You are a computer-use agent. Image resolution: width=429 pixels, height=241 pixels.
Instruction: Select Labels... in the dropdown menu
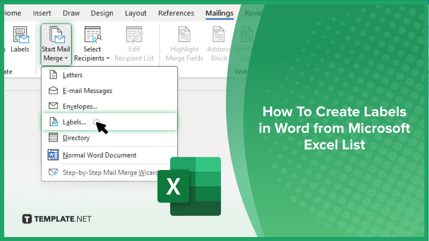pyautogui.click(x=109, y=122)
